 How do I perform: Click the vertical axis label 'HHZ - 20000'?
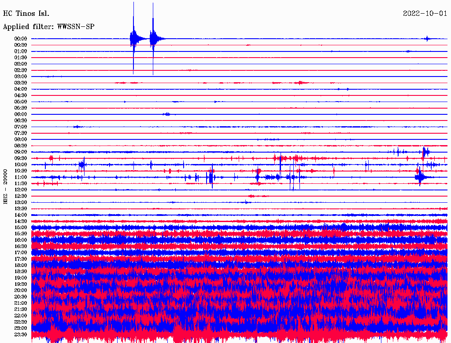5,186
